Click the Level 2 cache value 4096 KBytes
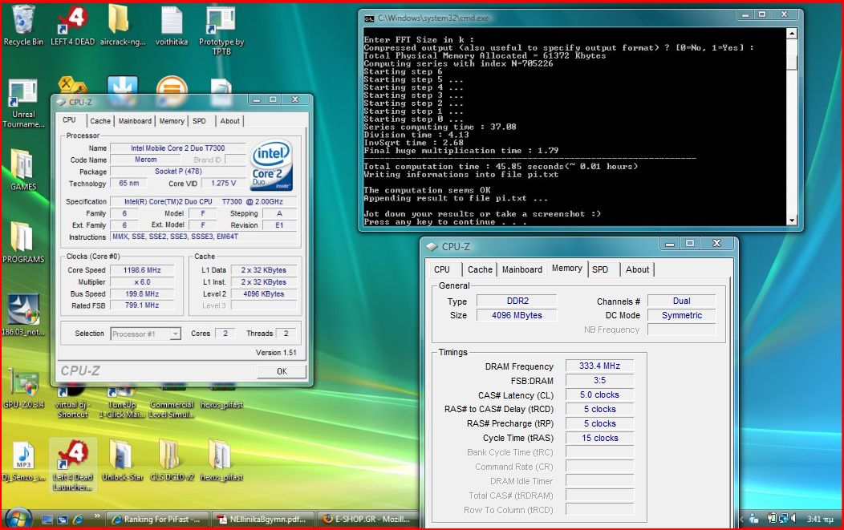Image resolution: width=844 pixels, height=530 pixels. point(264,293)
